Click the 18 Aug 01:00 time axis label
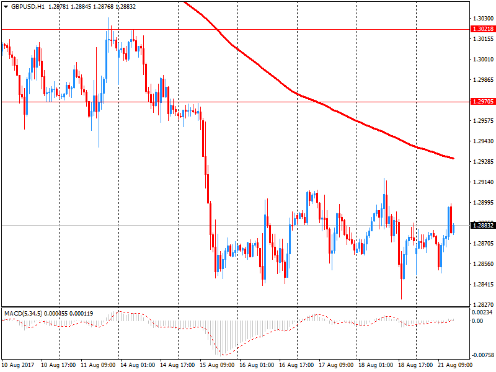496x372 pixels. coord(376,365)
